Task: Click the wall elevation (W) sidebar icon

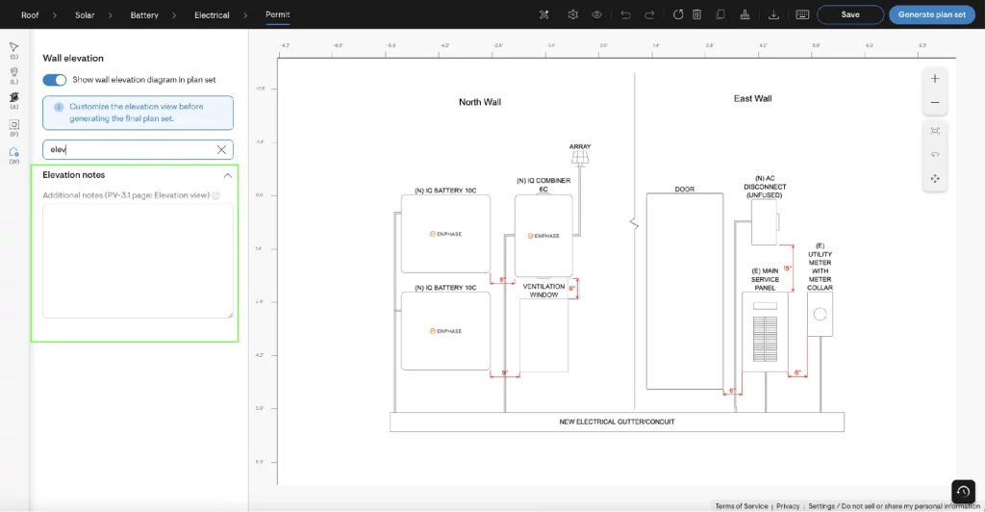Action: (x=13, y=152)
